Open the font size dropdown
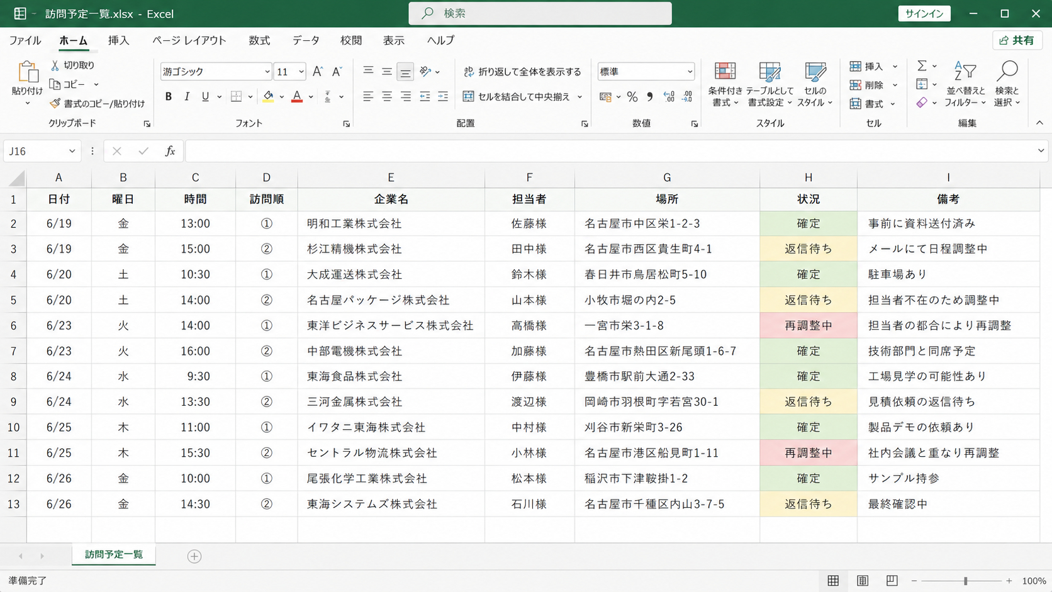 coord(301,72)
